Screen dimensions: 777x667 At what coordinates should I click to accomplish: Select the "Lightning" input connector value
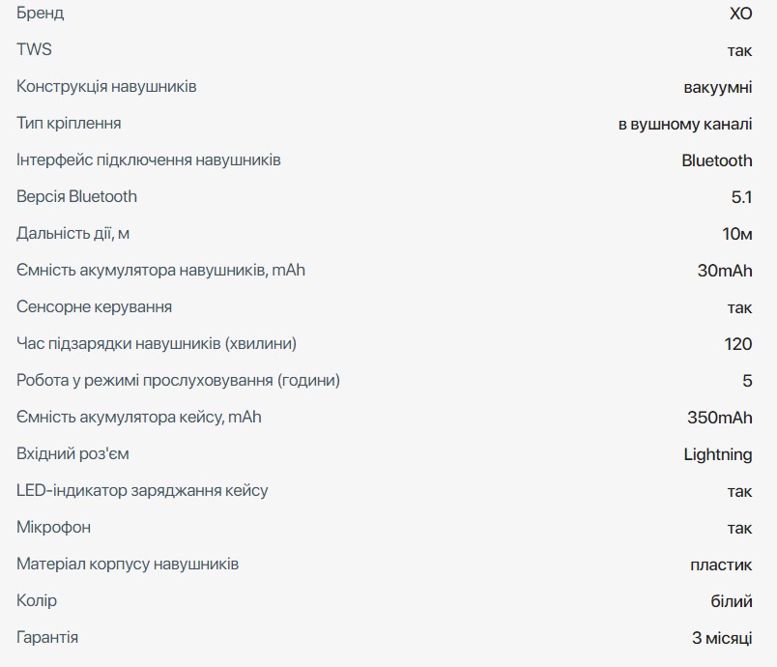tap(717, 454)
